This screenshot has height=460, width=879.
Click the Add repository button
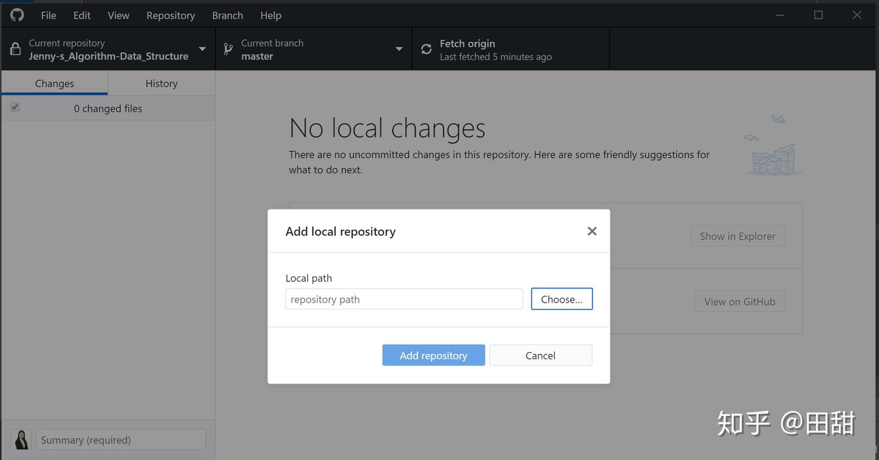pos(433,354)
